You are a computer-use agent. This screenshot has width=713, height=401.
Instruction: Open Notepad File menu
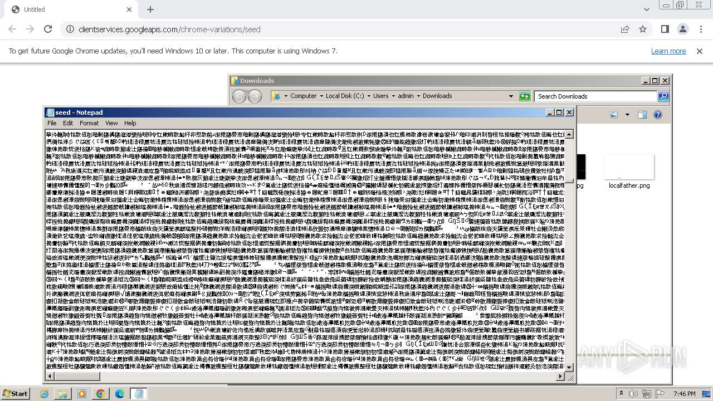(x=52, y=123)
